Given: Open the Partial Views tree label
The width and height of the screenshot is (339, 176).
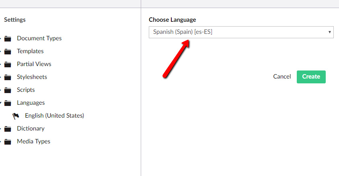Looking at the screenshot, I should [34, 64].
